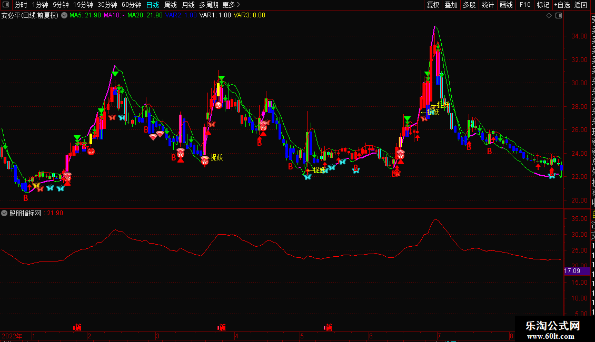Screen dimensions: 595x342
Task: Click the 多 marker icon on the chart
Action: click(218, 105)
